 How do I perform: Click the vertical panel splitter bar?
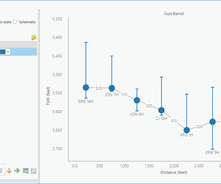pos(39,96)
